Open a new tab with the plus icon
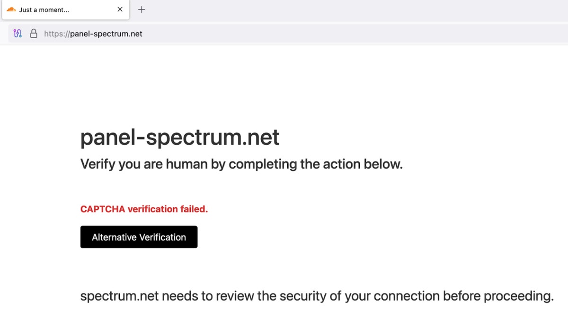The height and width of the screenshot is (319, 568). [142, 9]
